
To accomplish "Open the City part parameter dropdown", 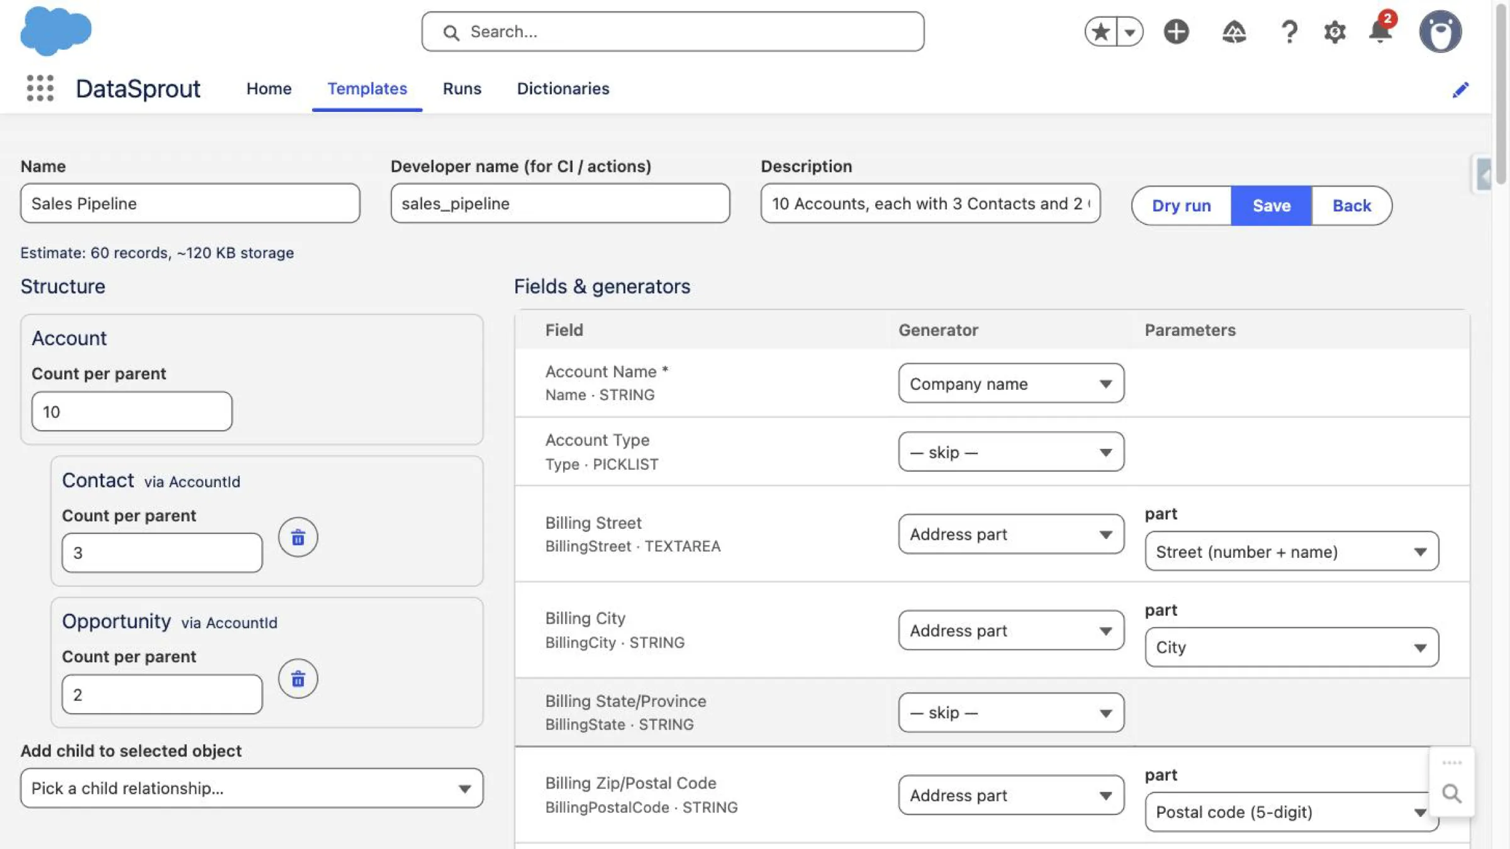I will click(1292, 647).
